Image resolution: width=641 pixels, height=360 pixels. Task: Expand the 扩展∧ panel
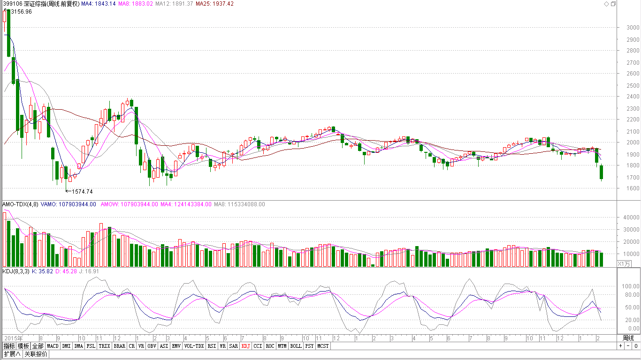[x=12, y=354]
